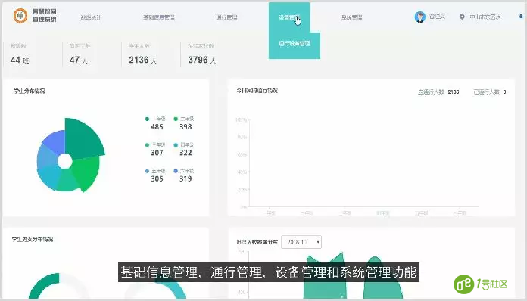Click the bright green pie slice
The image size is (527, 301).
pyautogui.click(x=86, y=173)
